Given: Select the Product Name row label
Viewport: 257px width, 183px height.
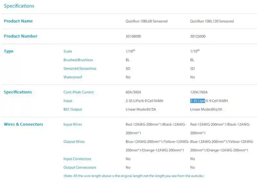Looking at the screenshot, I should point(18,21).
